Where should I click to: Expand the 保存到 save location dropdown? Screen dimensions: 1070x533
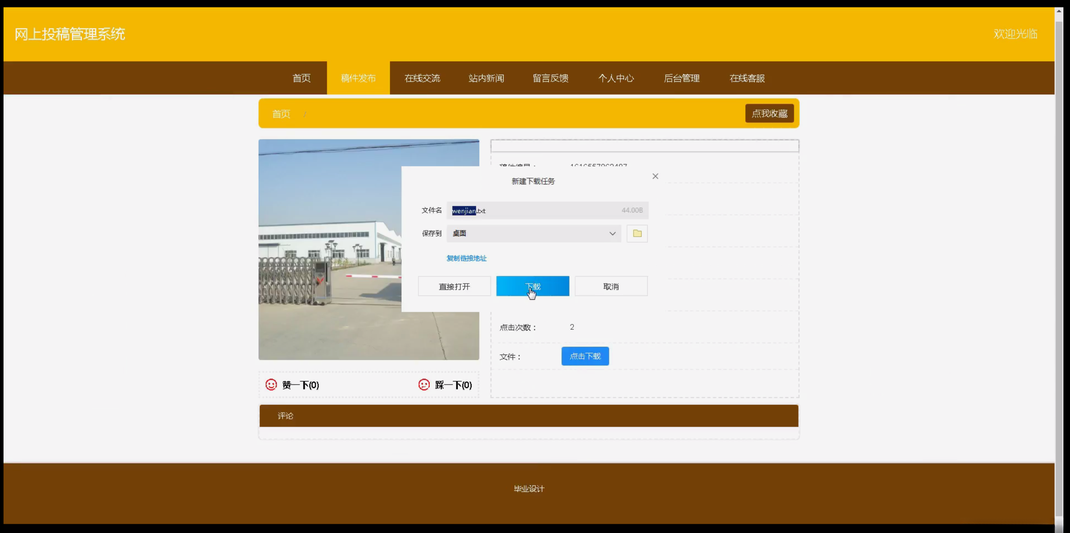coord(533,234)
